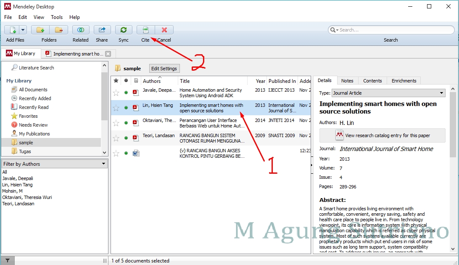Click View research catalog entry button
459x265 pixels.
click(382, 135)
